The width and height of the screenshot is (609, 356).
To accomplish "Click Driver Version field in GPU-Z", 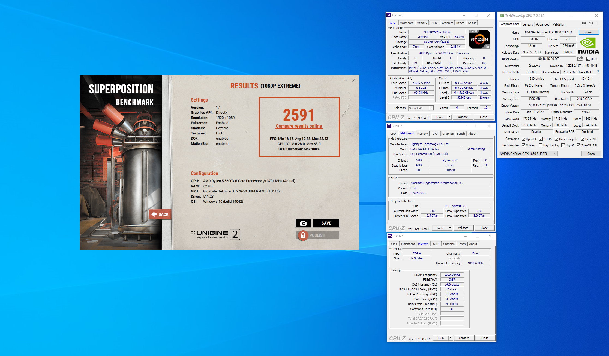I will [560, 105].
